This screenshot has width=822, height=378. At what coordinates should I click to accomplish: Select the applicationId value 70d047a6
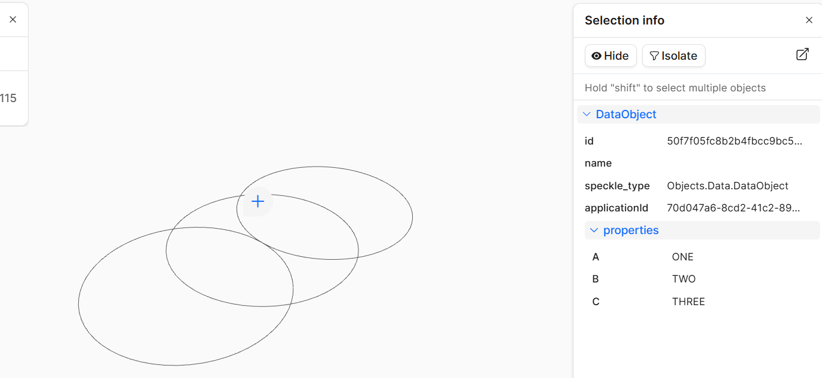click(x=733, y=208)
